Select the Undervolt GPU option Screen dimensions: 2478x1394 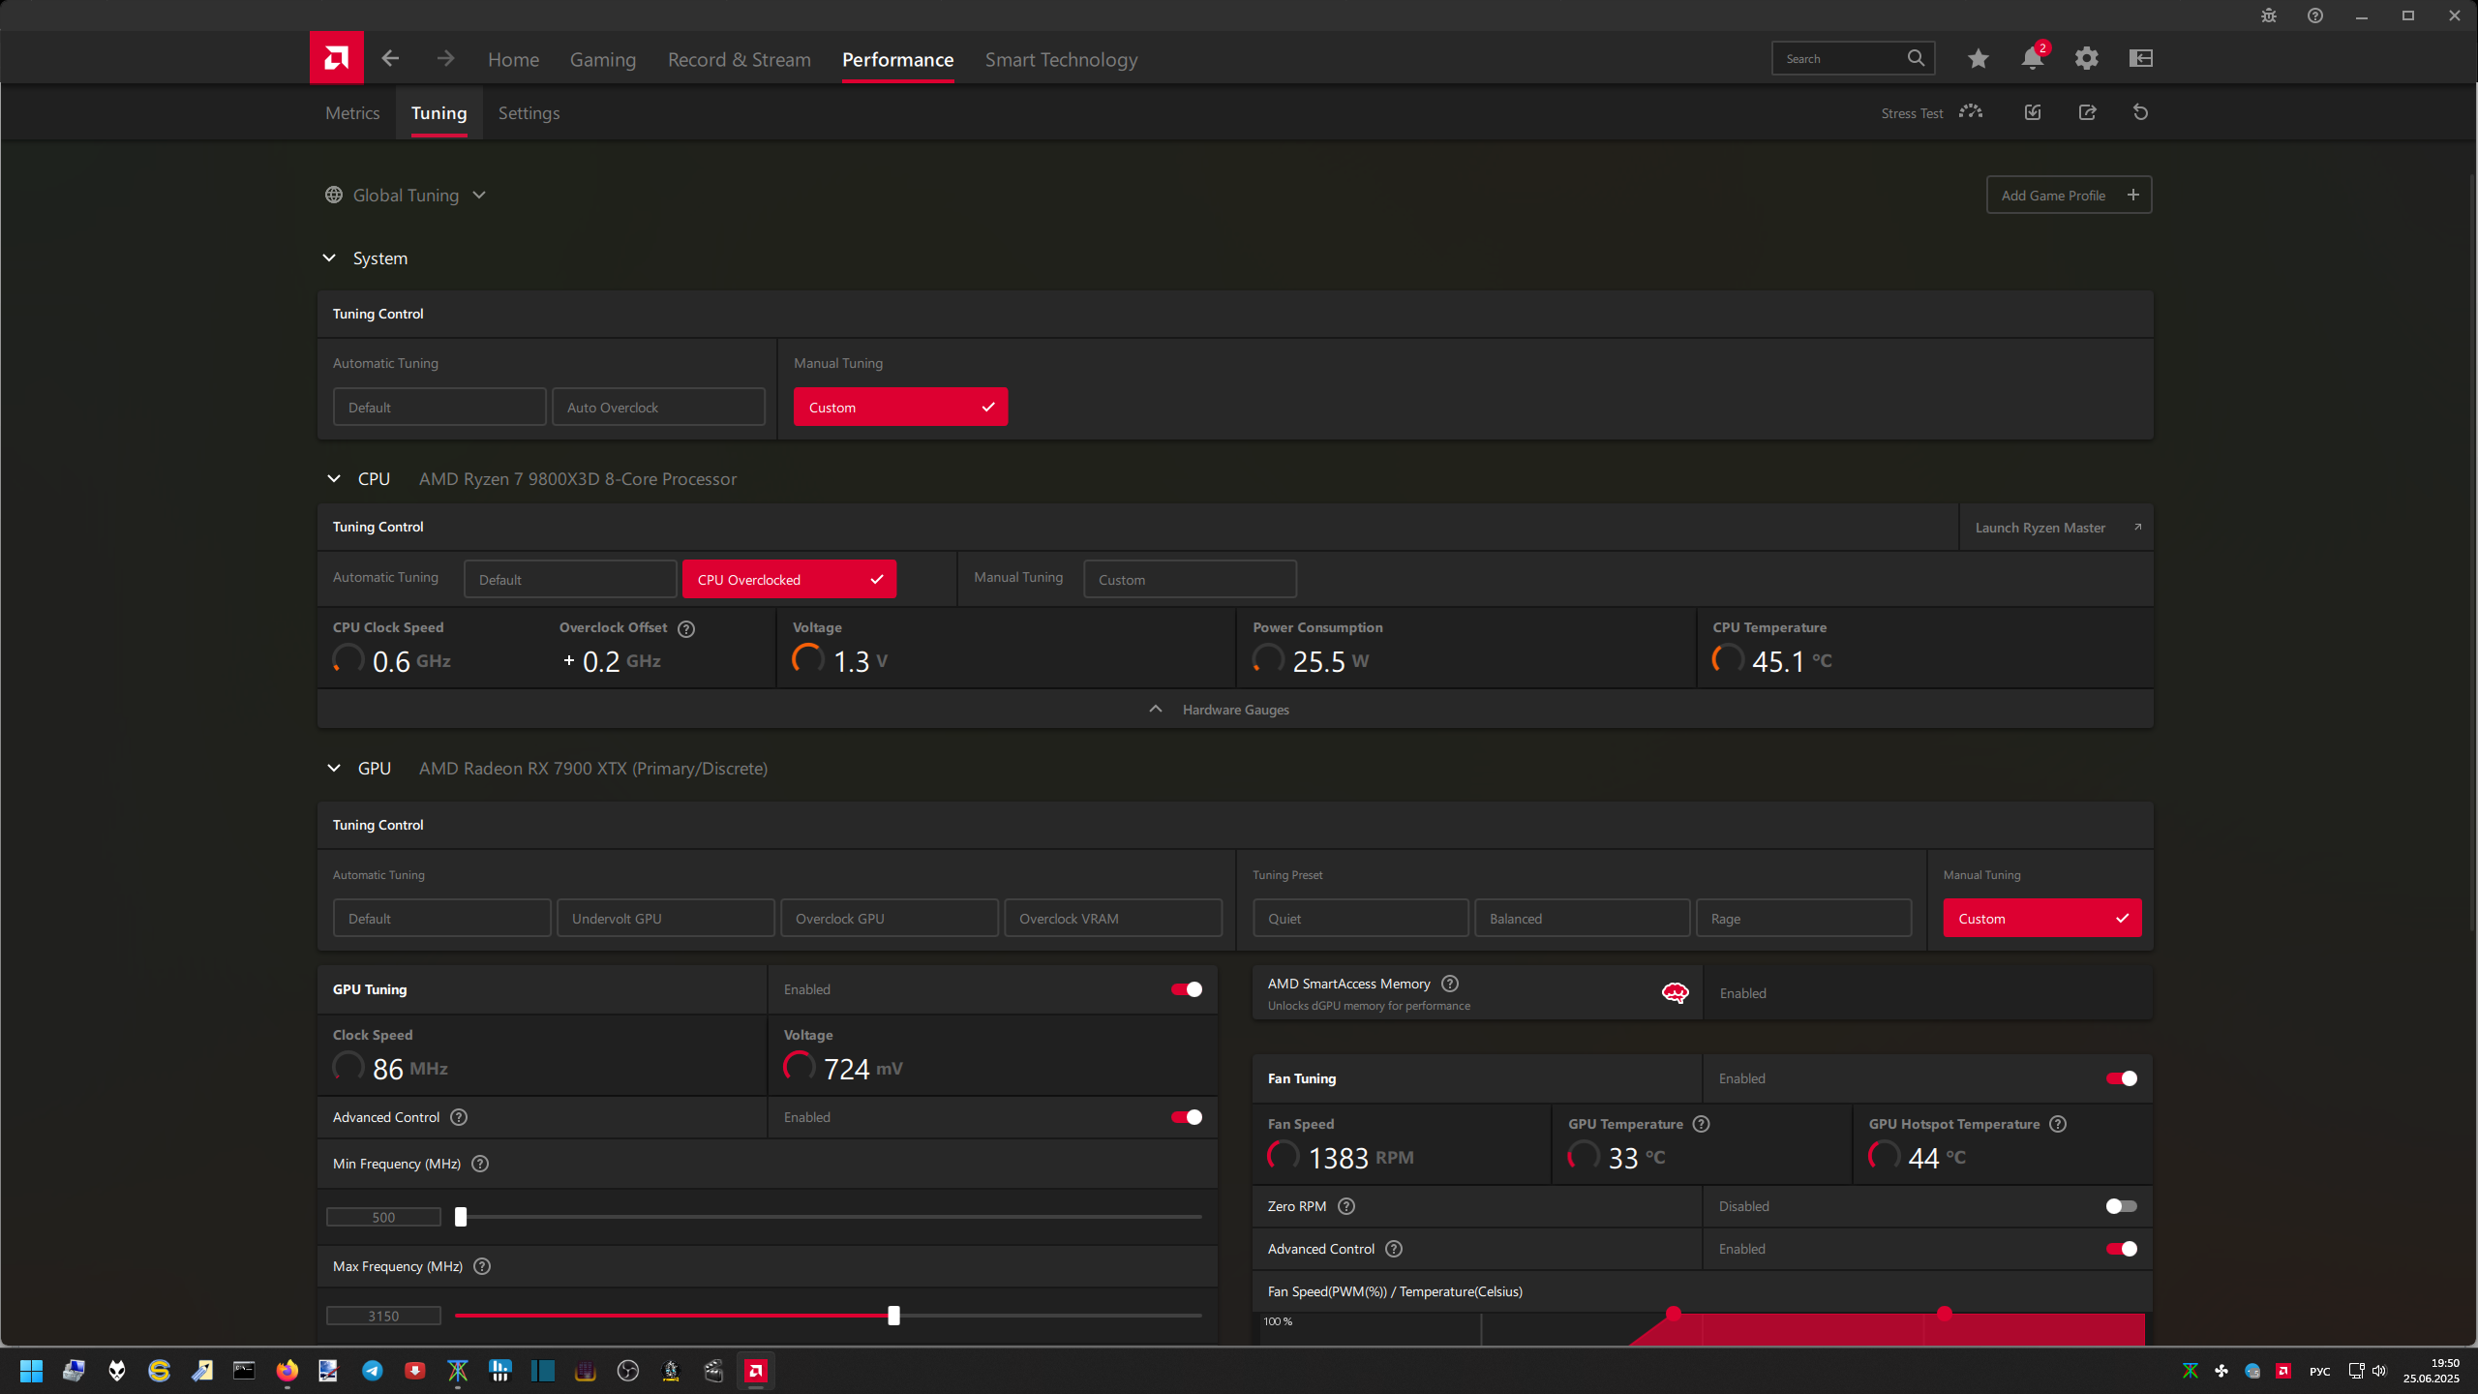(665, 919)
